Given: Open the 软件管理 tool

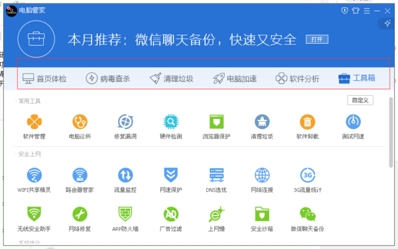Looking at the screenshot, I should [34, 126].
